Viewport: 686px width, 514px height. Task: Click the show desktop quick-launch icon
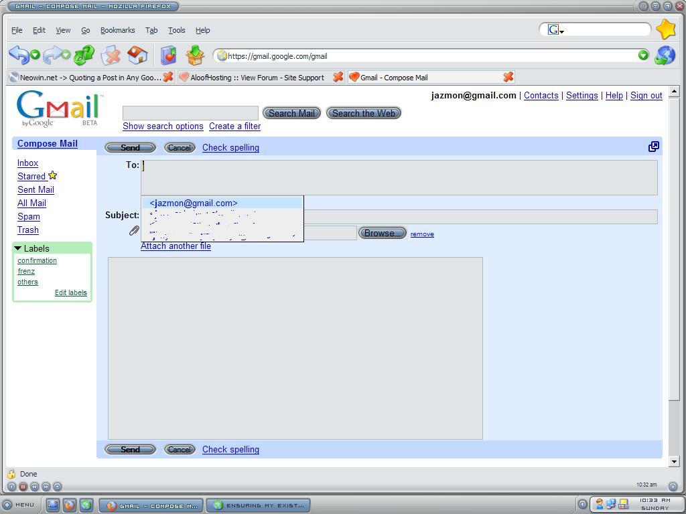(52, 505)
